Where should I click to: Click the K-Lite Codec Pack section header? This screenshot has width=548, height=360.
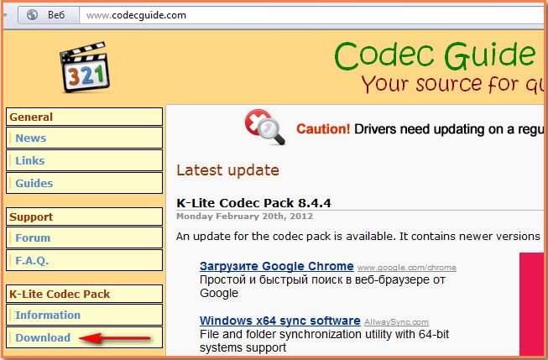click(84, 294)
